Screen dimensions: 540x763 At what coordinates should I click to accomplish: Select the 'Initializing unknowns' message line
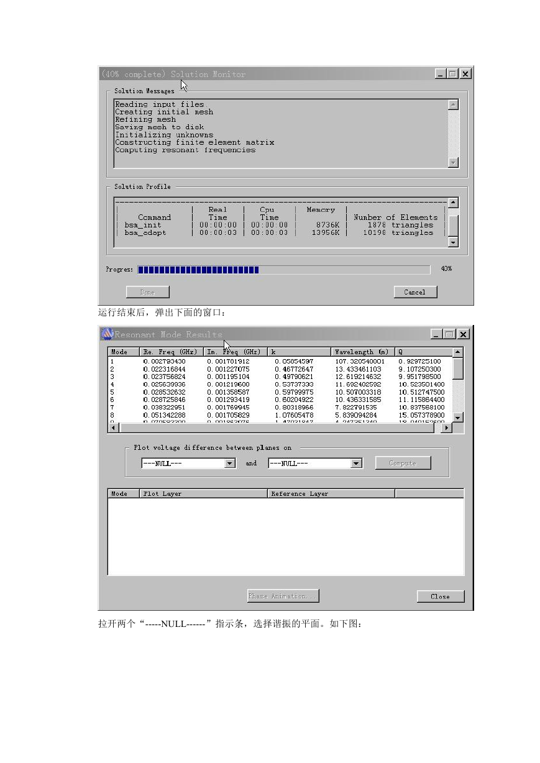164,135
